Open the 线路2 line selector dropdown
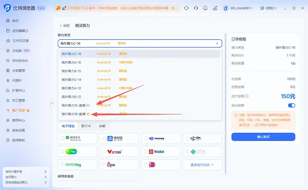Image resolution: width=308 pixels, height=190 pixels. [x=269, y=8]
